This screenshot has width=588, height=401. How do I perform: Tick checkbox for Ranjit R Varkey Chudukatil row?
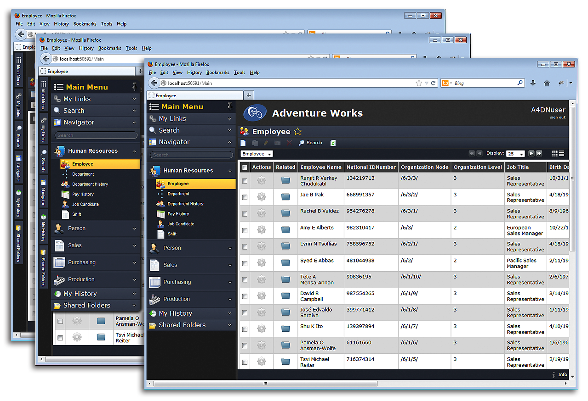(x=245, y=181)
